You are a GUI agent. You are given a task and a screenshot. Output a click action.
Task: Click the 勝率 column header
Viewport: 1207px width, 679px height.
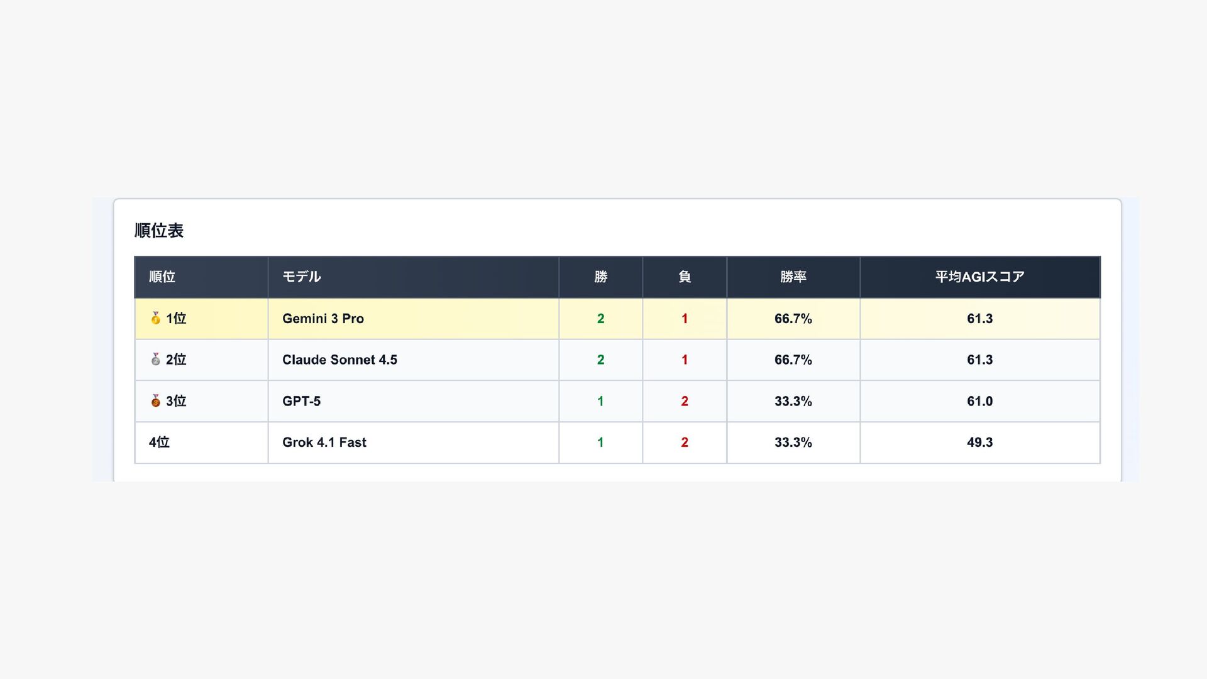[793, 277]
